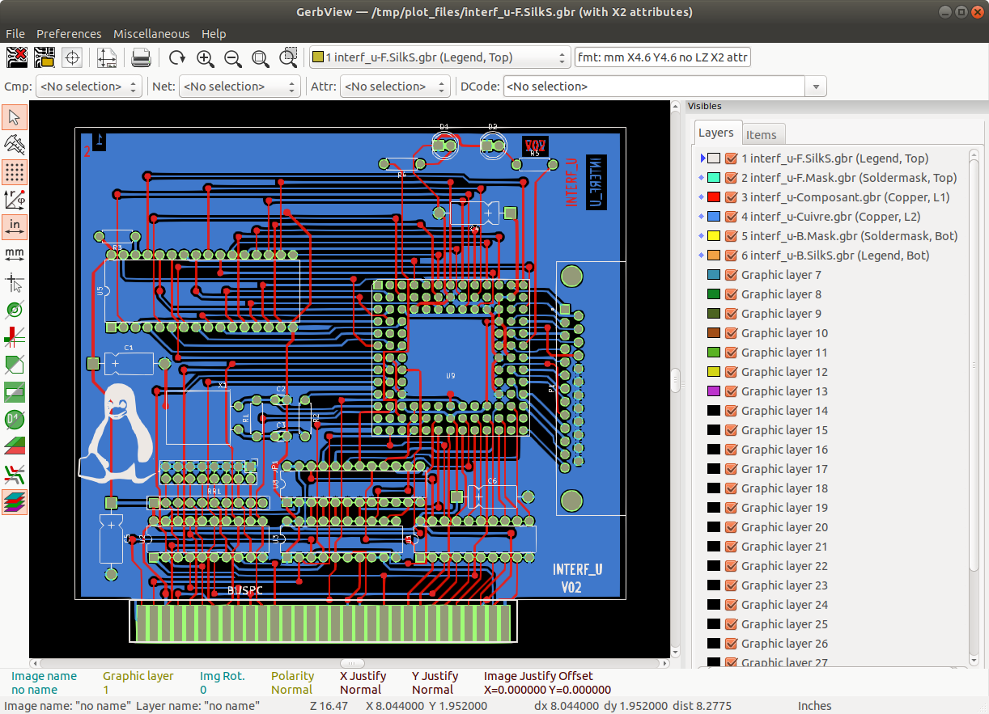Click the red color swatch for layer 3
Screen dimensions: 989x714
click(714, 197)
